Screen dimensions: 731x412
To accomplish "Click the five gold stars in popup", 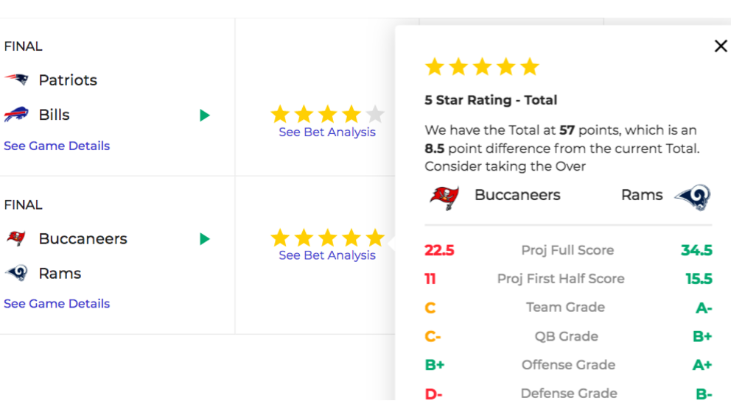I will click(482, 66).
